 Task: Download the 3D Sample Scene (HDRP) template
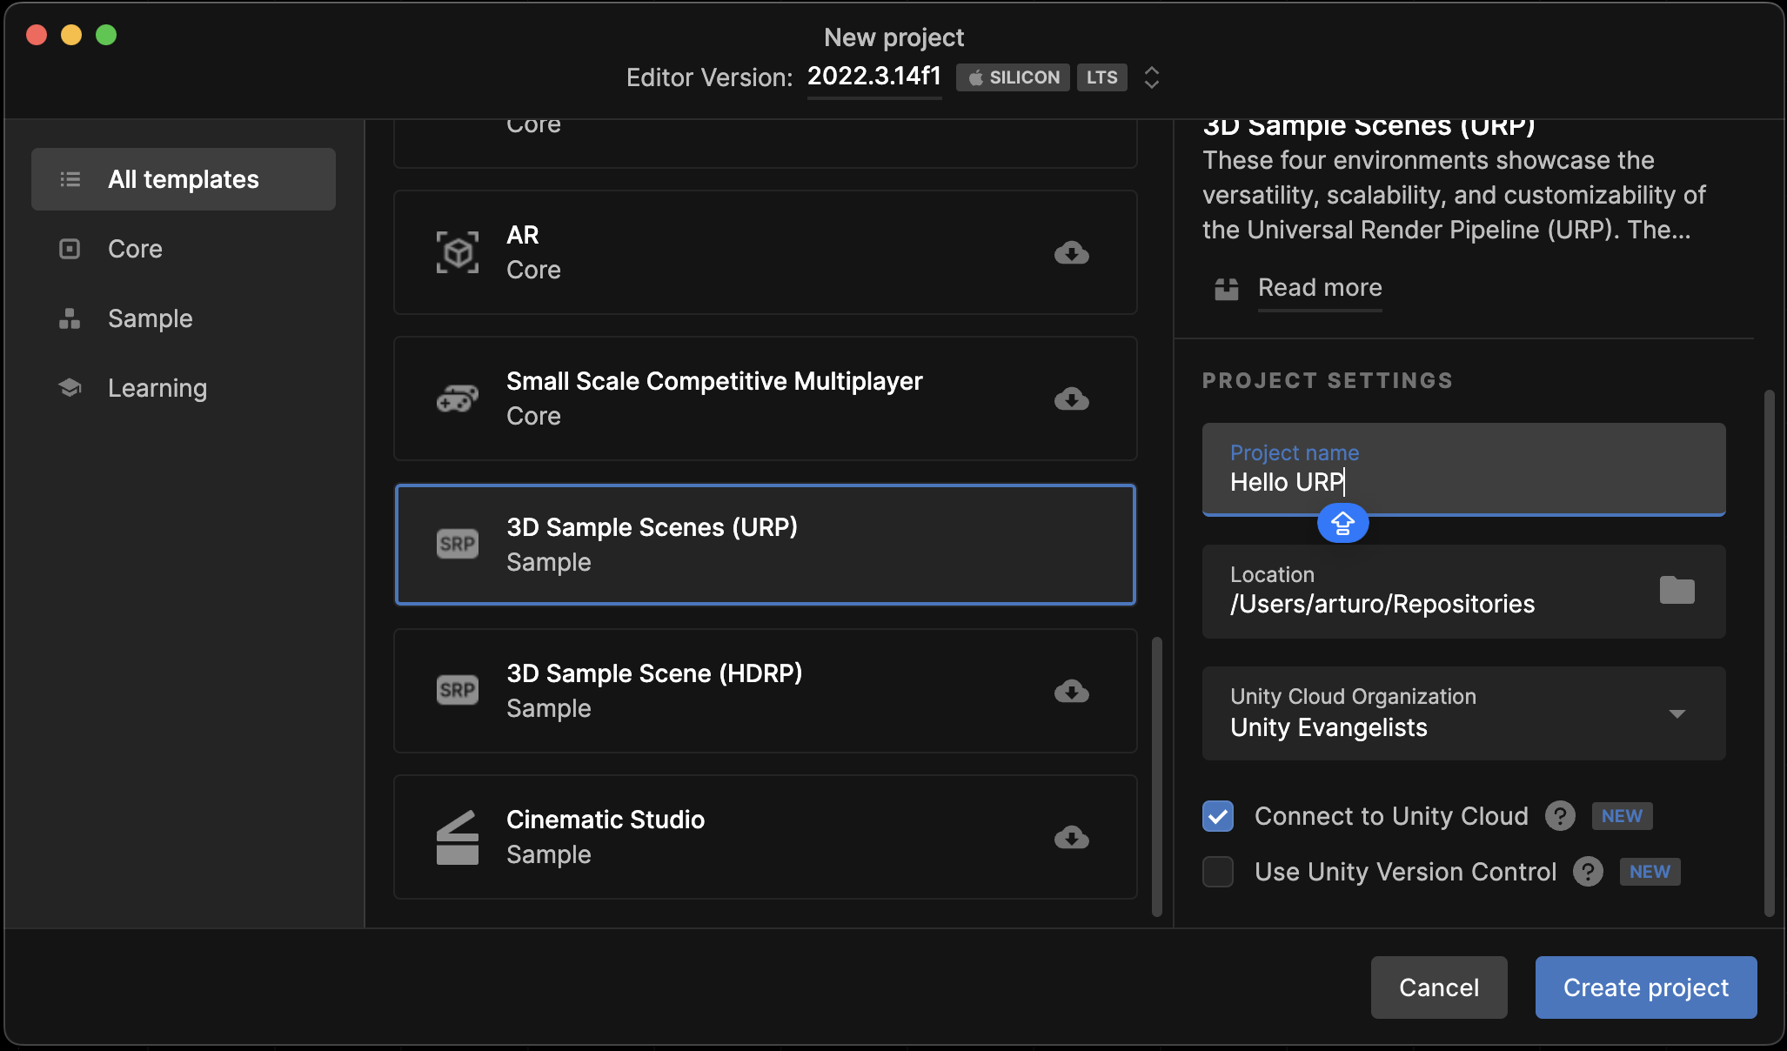pyautogui.click(x=1071, y=692)
